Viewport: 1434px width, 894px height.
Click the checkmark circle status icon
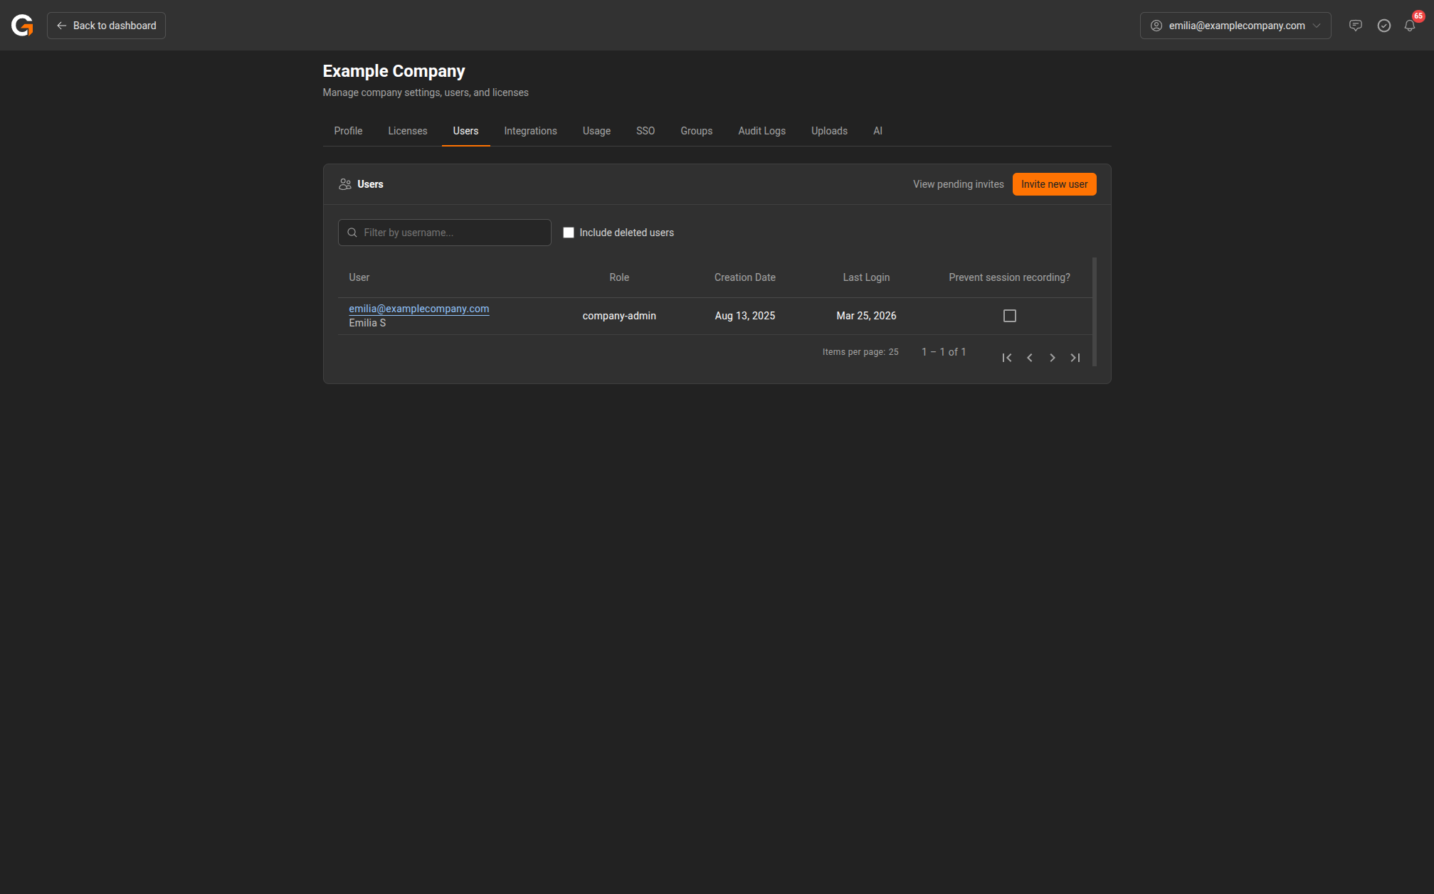pos(1384,26)
